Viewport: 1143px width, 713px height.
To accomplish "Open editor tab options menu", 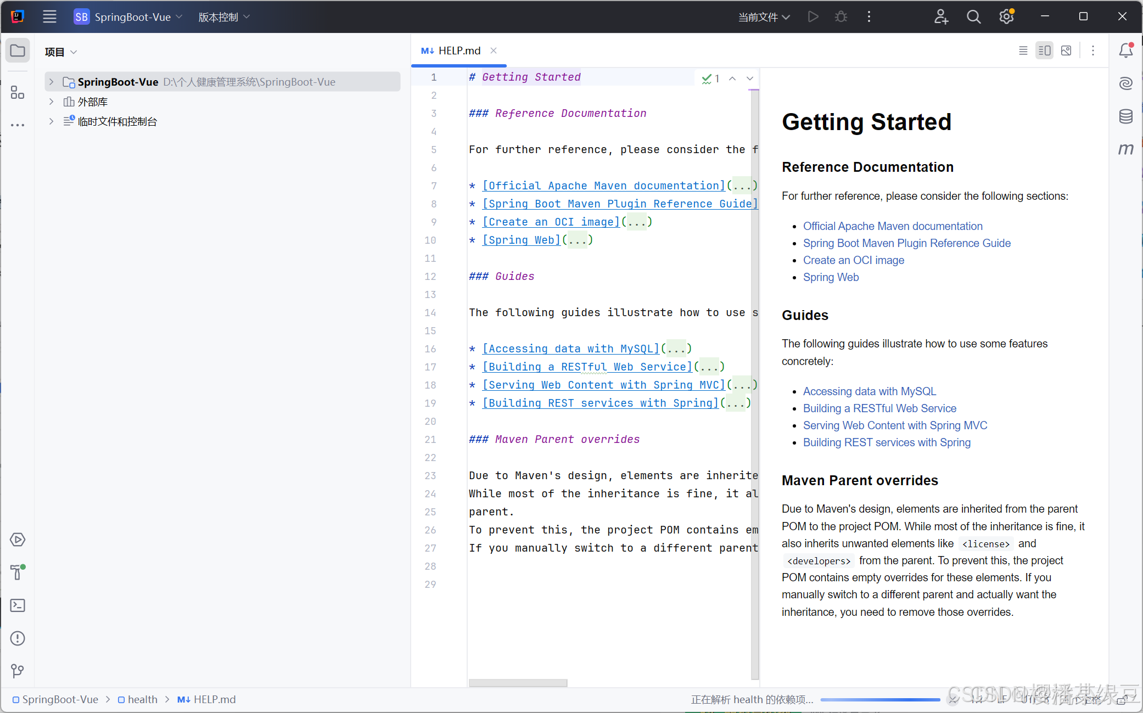I will pos(1092,50).
